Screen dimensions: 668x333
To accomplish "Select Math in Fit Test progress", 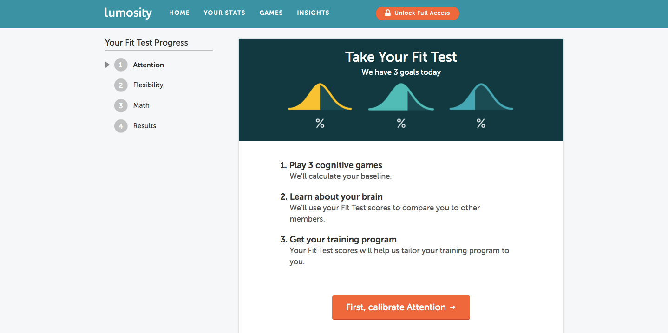I will click(141, 105).
